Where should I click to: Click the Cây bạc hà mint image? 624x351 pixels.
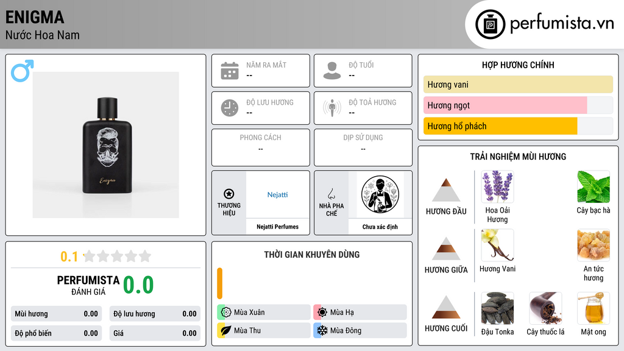coord(594,186)
